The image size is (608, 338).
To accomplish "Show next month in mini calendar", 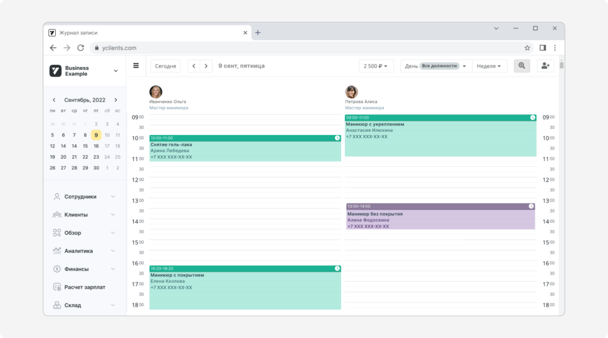I will coord(116,100).
